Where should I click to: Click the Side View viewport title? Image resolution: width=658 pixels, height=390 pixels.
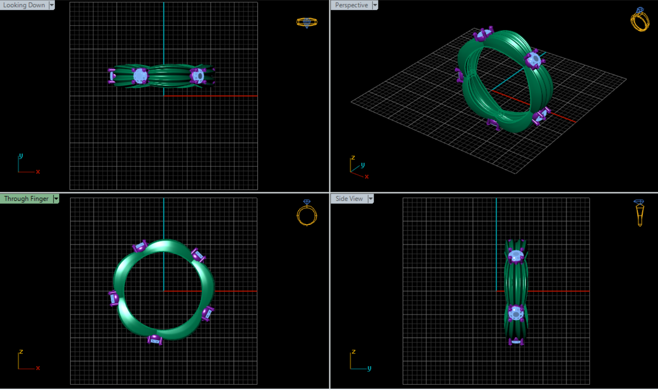tap(349, 199)
